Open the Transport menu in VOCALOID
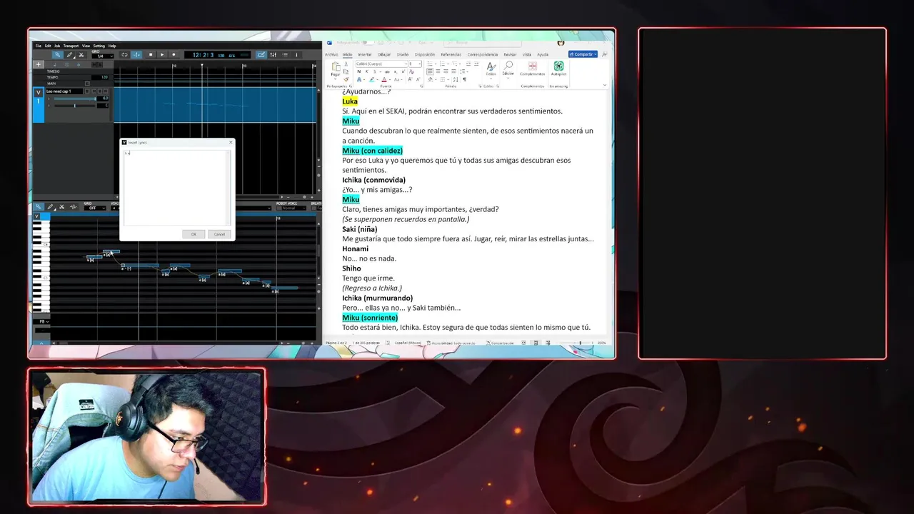914x514 pixels. point(71,46)
